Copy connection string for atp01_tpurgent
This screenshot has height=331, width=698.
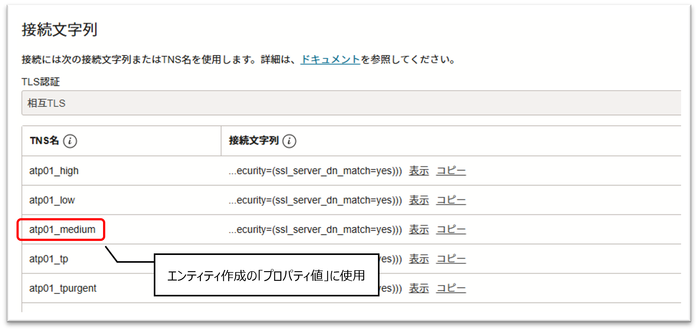[451, 288]
